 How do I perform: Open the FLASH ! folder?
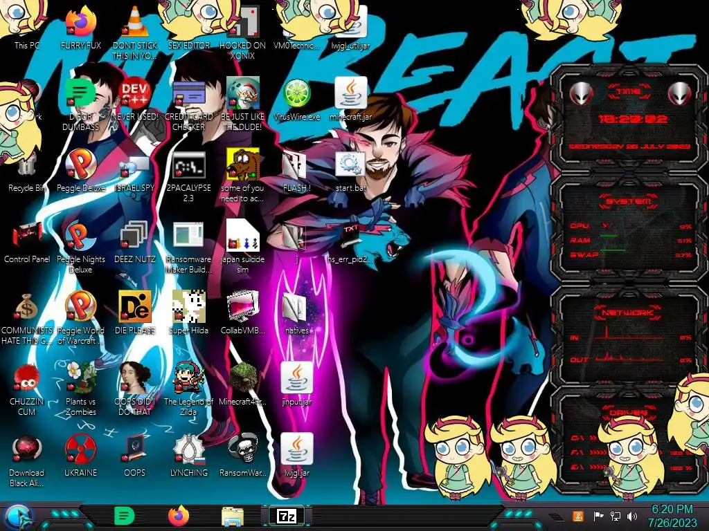coord(296,171)
